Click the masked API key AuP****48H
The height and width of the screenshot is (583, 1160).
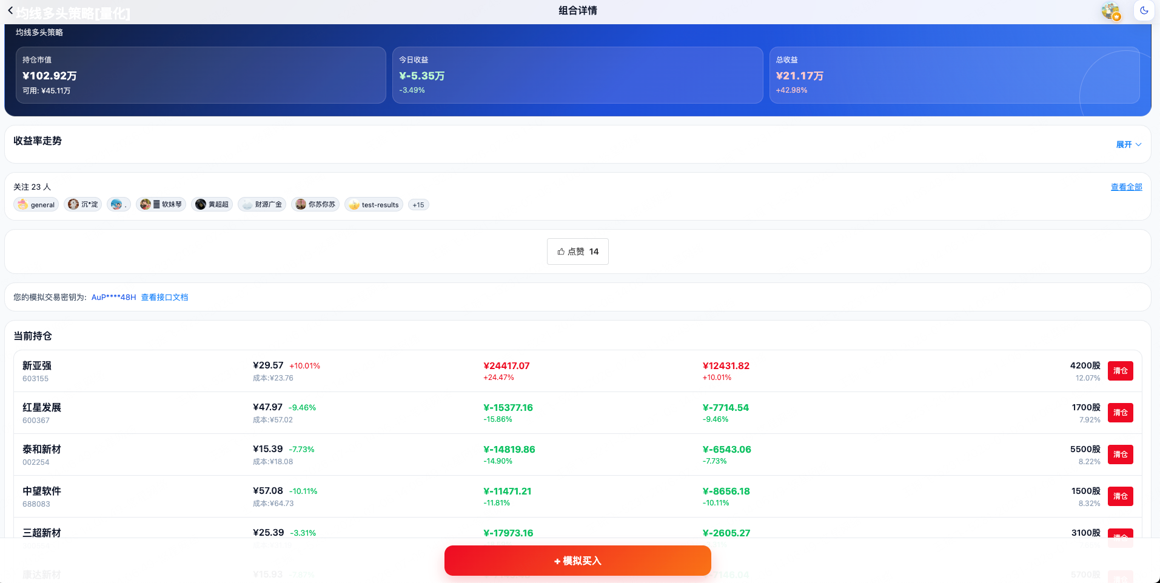pos(113,297)
